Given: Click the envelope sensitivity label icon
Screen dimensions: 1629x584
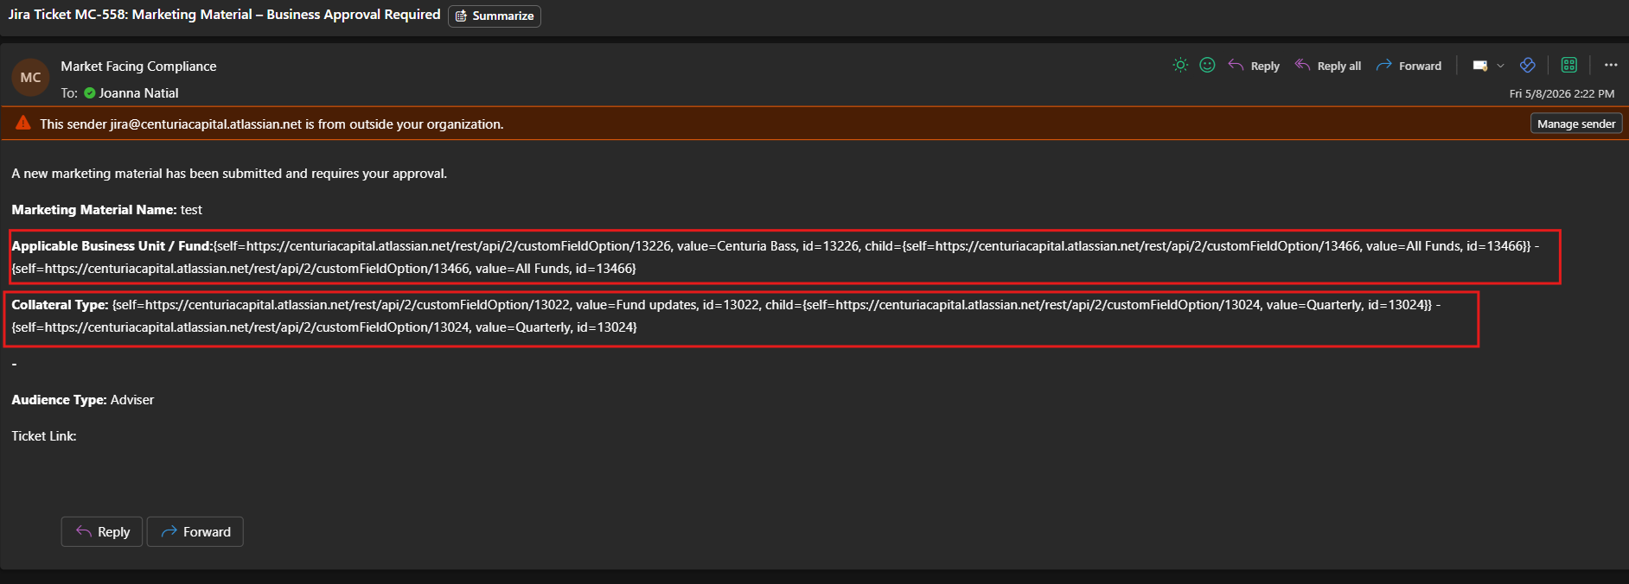Looking at the screenshot, I should 1480,66.
